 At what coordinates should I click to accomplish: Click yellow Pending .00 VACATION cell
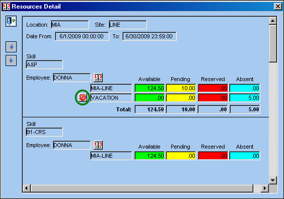(x=181, y=98)
